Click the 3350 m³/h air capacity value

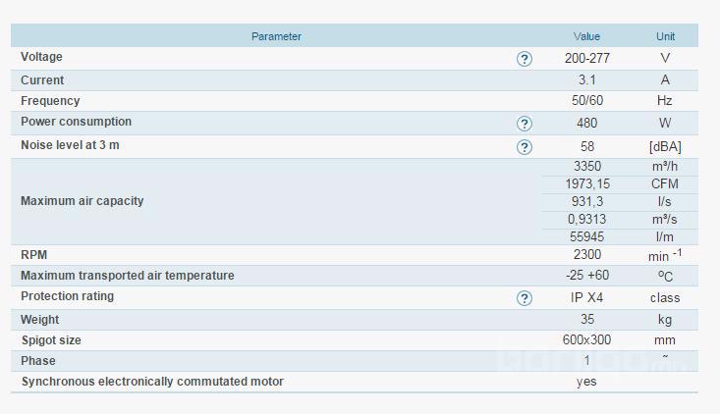point(586,167)
